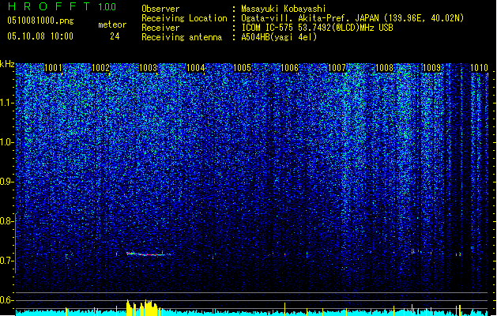Click the 1010 time marker
497x316 pixels.
[479, 68]
